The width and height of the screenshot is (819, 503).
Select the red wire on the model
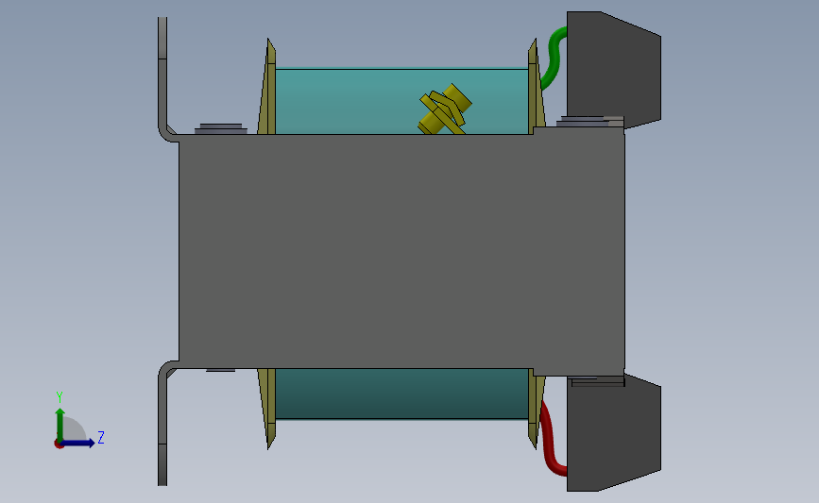click(x=551, y=438)
